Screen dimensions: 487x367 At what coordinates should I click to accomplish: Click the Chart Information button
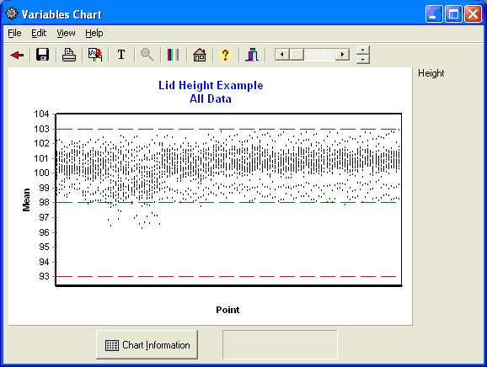147,345
